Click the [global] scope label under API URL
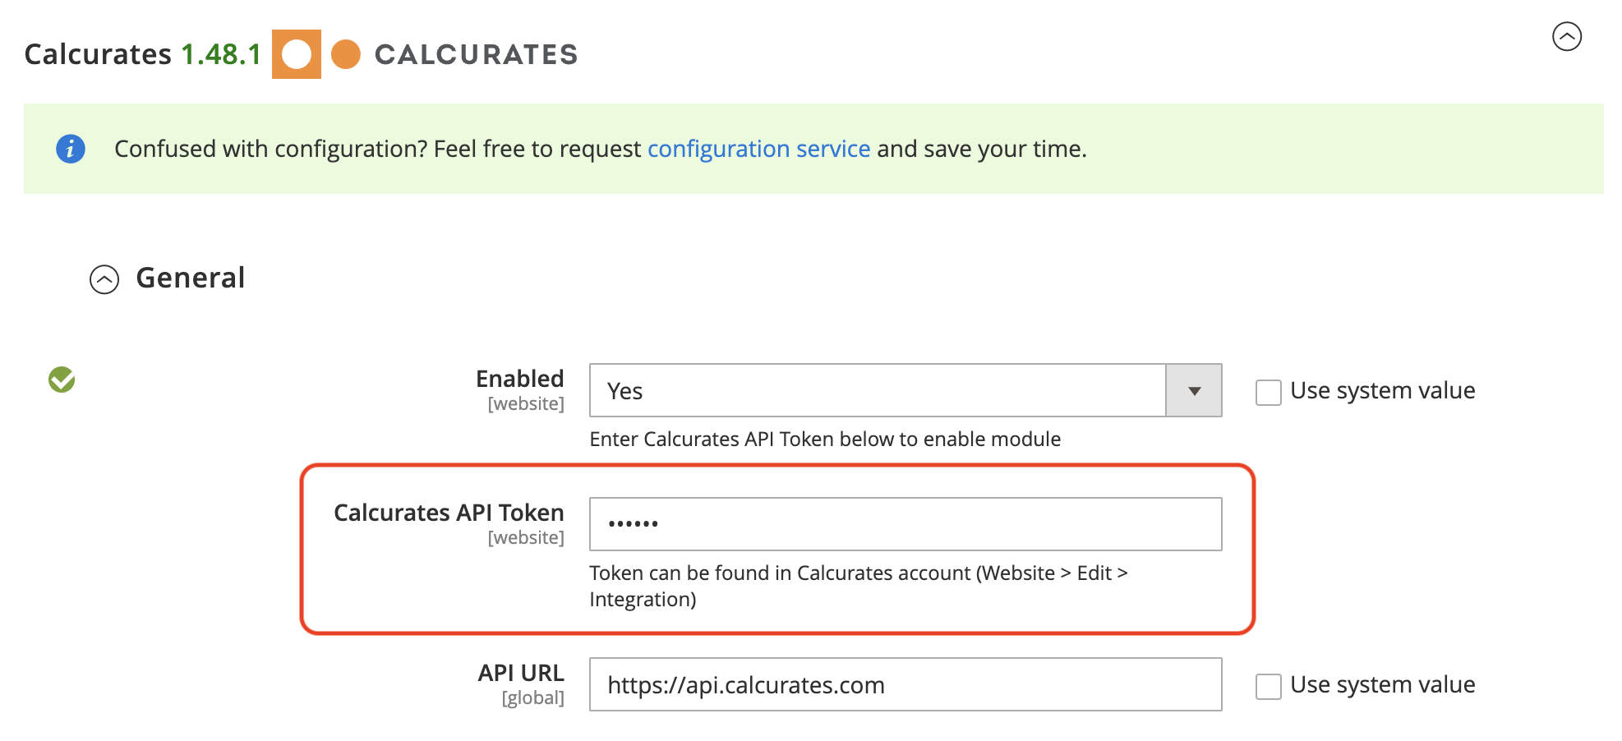The height and width of the screenshot is (741, 1622). point(533,698)
